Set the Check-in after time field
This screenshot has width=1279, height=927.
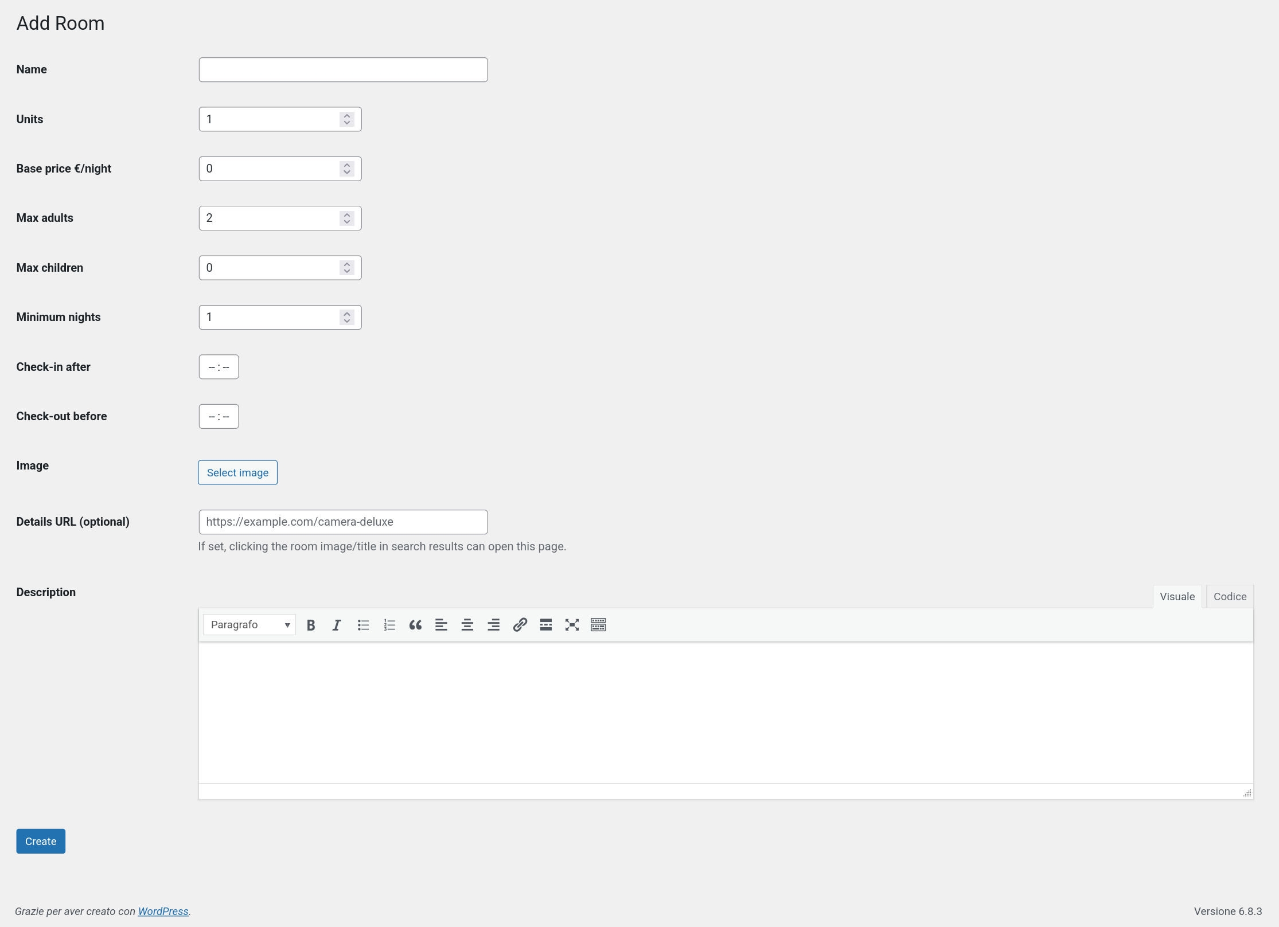(219, 367)
